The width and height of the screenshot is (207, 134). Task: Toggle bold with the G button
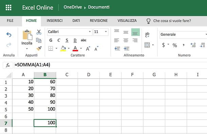click(x=51, y=40)
